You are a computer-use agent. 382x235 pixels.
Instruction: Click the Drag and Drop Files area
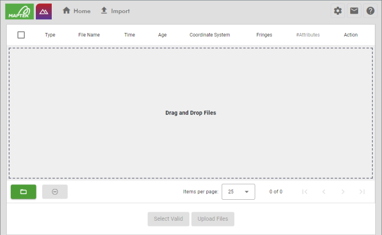tap(191, 113)
